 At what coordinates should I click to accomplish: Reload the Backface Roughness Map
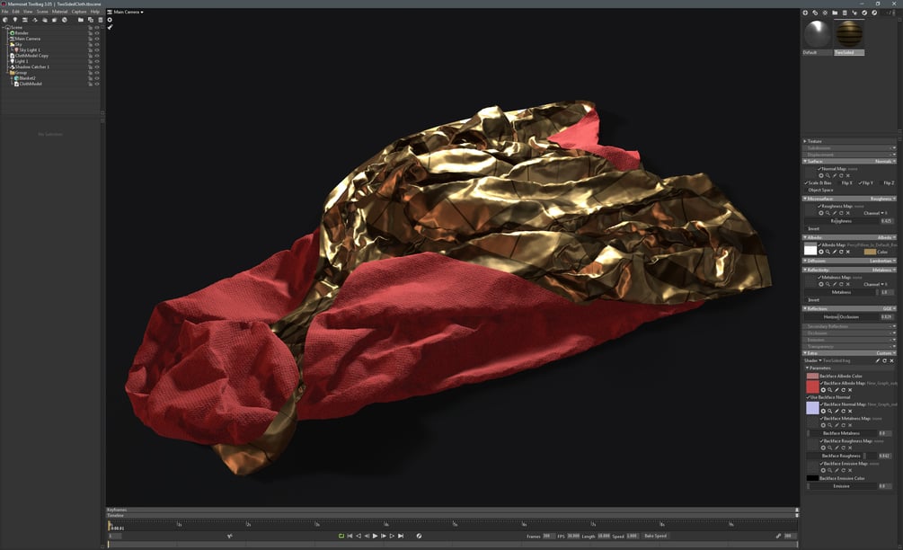point(843,448)
